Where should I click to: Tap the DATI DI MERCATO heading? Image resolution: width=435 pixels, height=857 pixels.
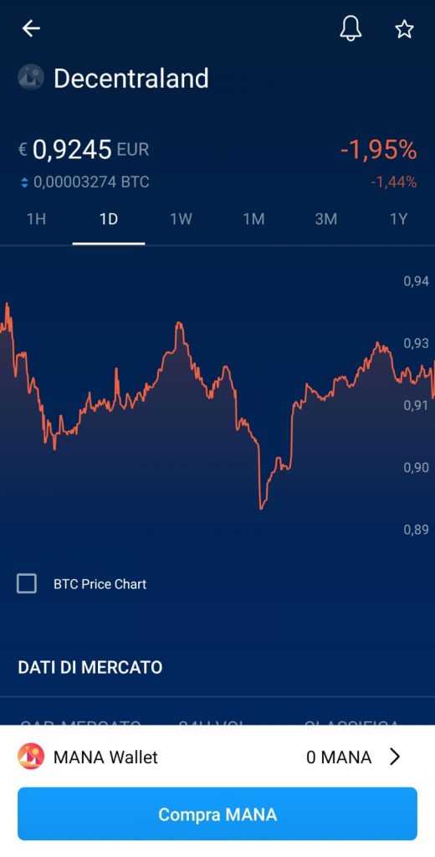[90, 667]
